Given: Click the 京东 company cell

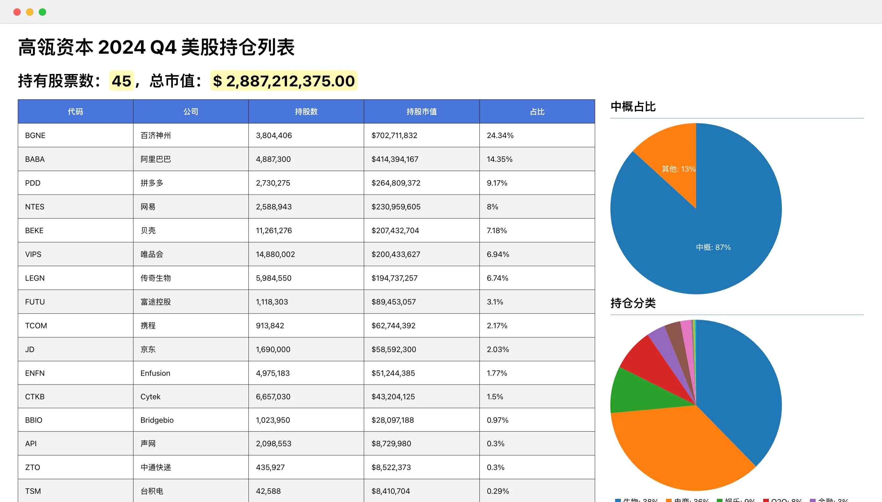Looking at the screenshot, I should point(191,349).
